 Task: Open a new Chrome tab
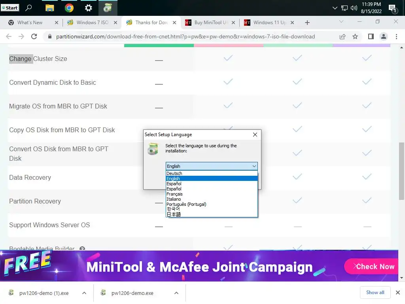307,23
